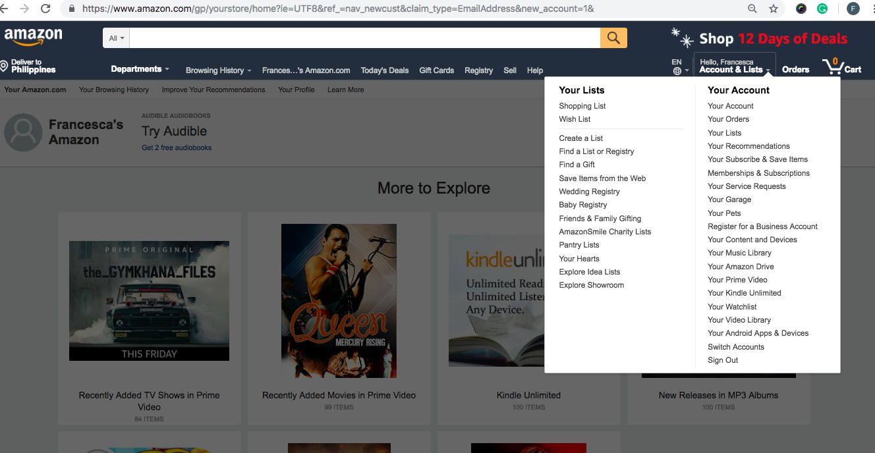Screen dimensions: 875x453
Task: Select Wish List from Your Lists
Action: (575, 119)
